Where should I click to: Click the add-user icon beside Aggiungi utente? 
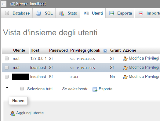(13, 113)
